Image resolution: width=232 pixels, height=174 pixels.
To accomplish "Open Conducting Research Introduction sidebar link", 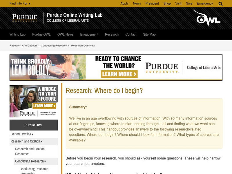I will pos(34,171).
